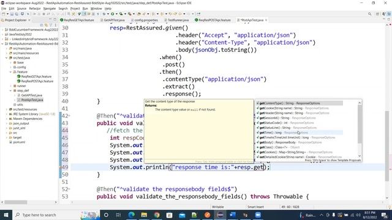392x220 pixels.
Task: Choose getHeader(String name) proposal
Action: pyautogui.click(x=300, y=113)
